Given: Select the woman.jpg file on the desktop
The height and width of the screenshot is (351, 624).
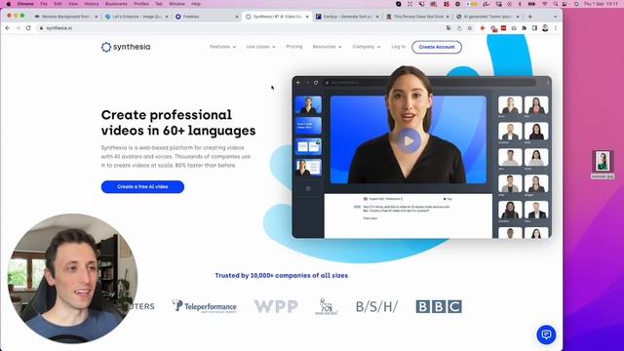Looking at the screenshot, I should (x=603, y=165).
